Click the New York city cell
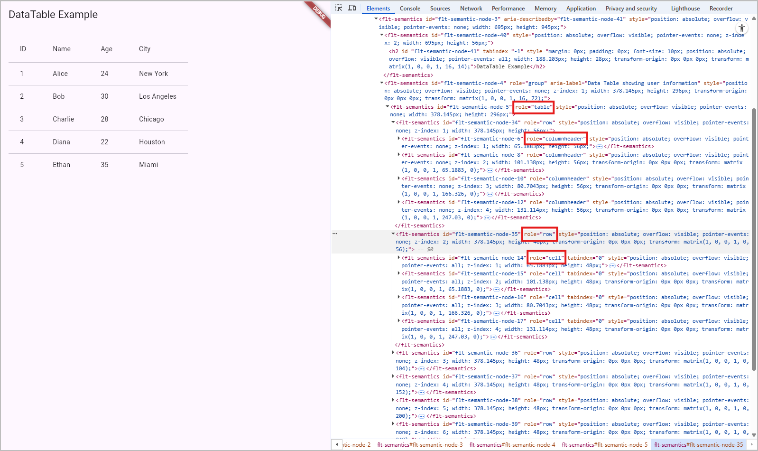Viewport: 758px width, 451px height. [x=154, y=74]
